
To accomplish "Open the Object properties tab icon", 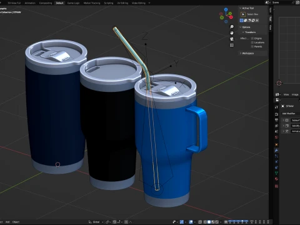I will click(x=276, y=144).
